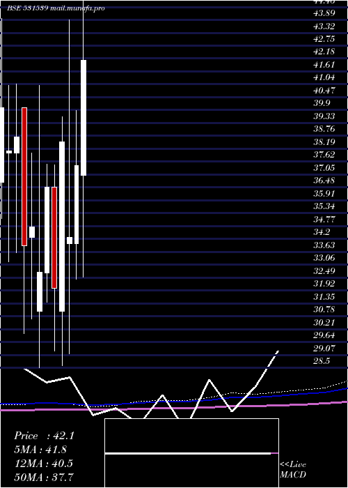Click the 43.89 price axis label

coord(324,13)
